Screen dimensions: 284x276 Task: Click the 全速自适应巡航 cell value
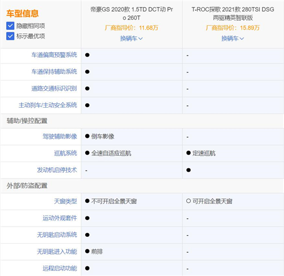(x=111, y=153)
